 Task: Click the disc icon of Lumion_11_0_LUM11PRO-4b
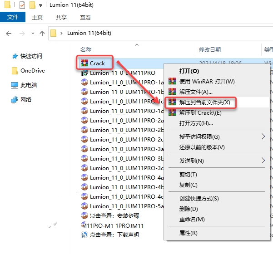coord(84,187)
